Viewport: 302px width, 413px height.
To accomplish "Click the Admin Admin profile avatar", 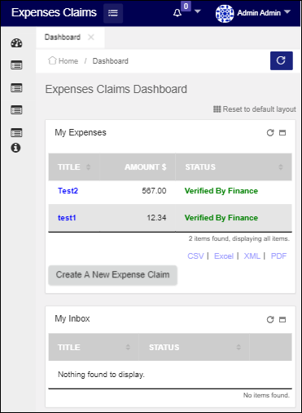I will click(x=225, y=13).
